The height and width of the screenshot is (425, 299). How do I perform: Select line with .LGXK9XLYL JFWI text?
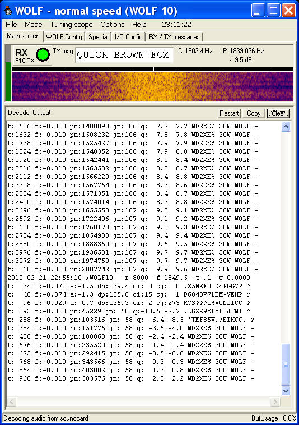129,311
